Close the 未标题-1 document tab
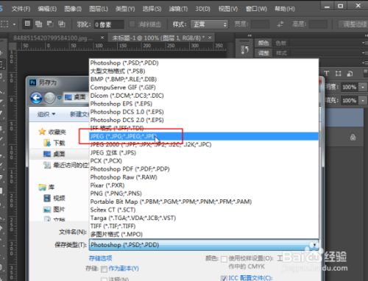The image size is (368, 281). [210, 38]
